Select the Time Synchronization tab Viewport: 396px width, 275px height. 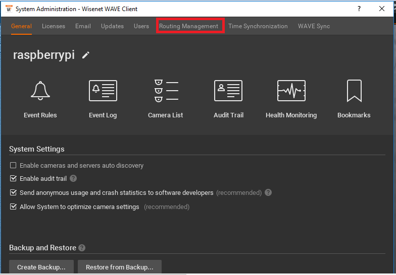[x=258, y=26]
